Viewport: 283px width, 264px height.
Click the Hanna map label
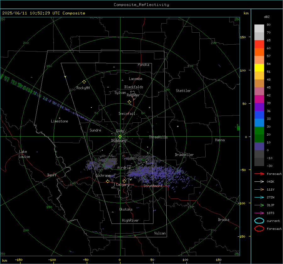(220, 140)
